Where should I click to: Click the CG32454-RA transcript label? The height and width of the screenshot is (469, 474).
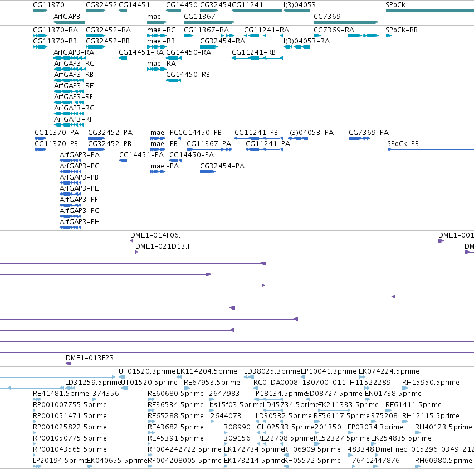(222, 41)
